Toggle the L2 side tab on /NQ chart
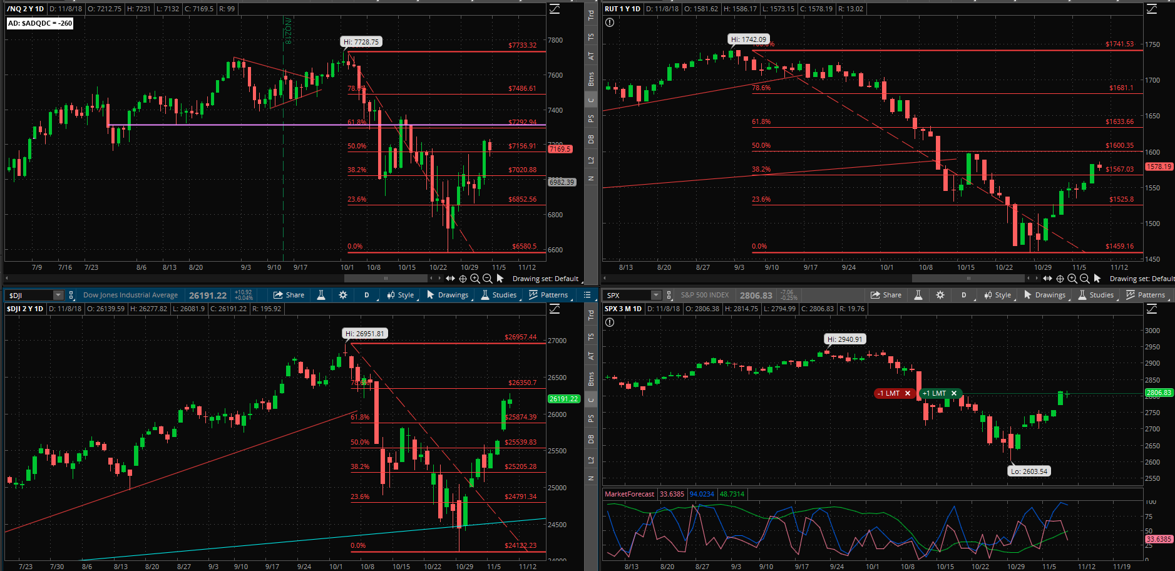The height and width of the screenshot is (571, 1175). pyautogui.click(x=591, y=160)
